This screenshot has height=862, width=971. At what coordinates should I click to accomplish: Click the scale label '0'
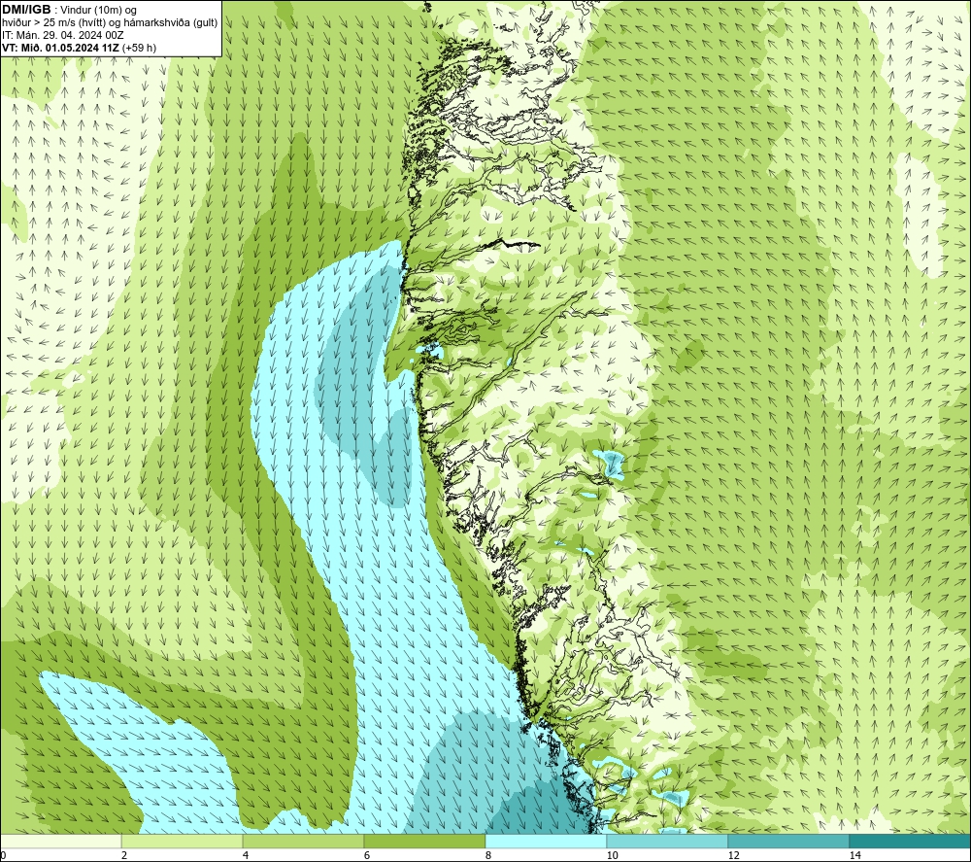[x=3, y=856]
